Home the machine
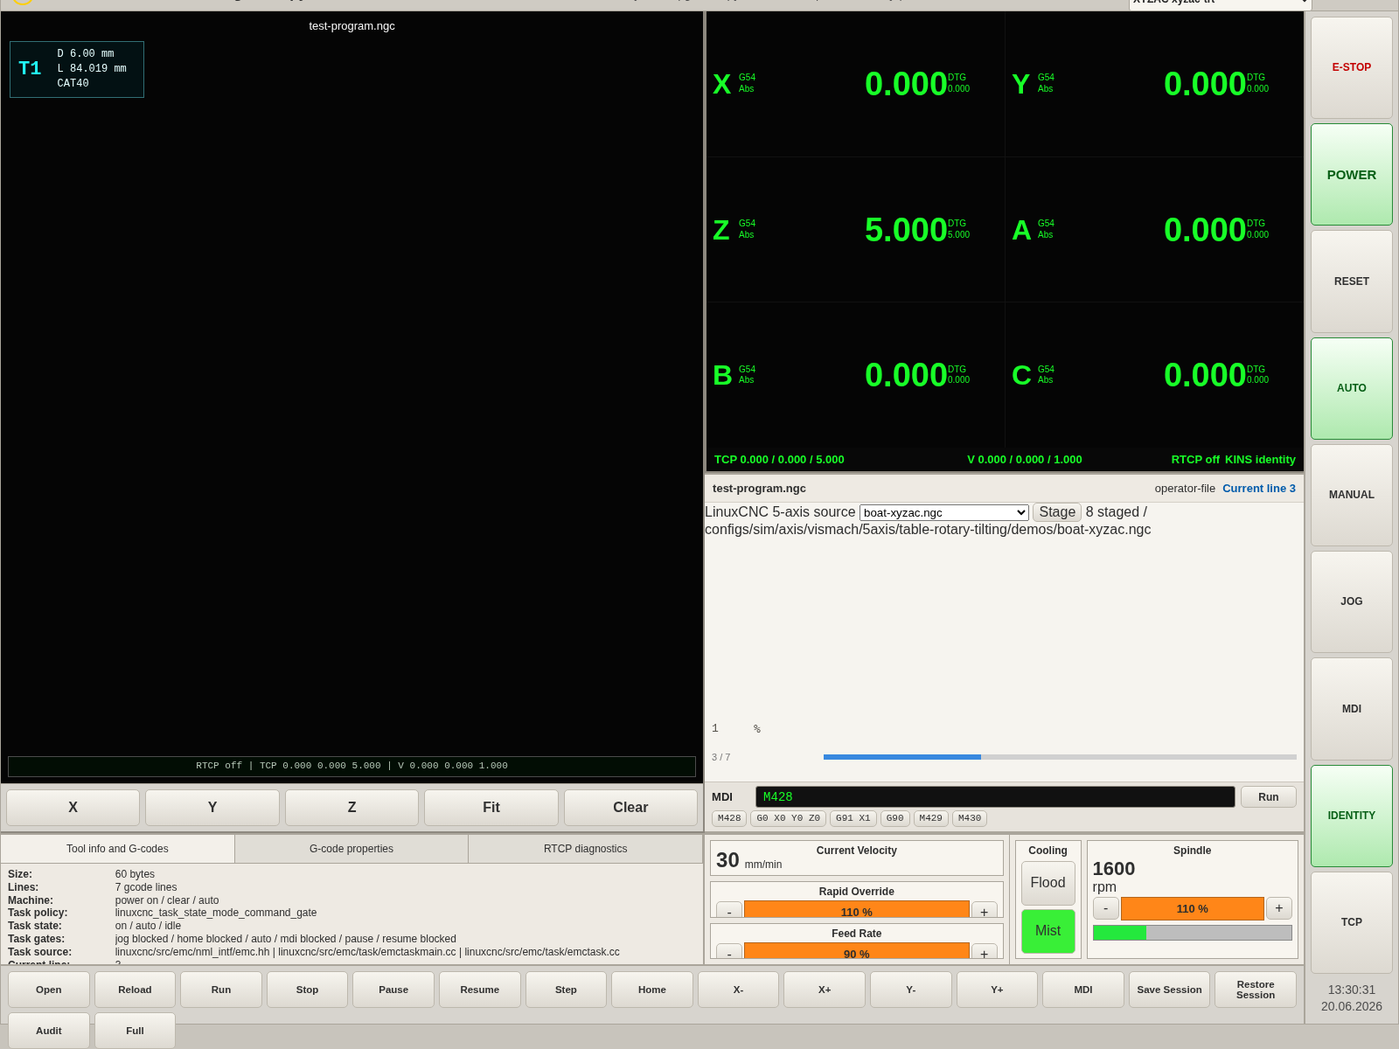 (652, 990)
